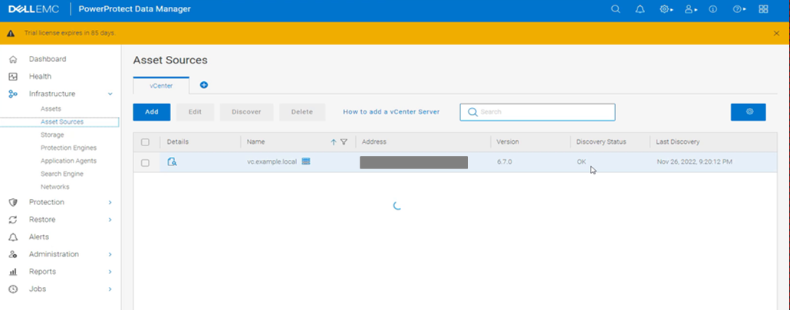Toggle the select-all checkbox in table header

(x=145, y=142)
